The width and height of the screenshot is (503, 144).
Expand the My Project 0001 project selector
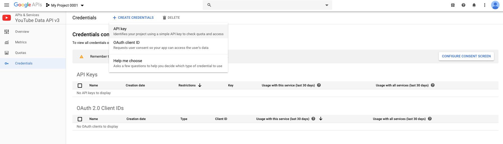65,5
